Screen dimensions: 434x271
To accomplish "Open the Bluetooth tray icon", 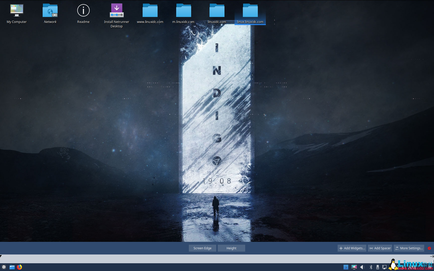I will click(371, 267).
